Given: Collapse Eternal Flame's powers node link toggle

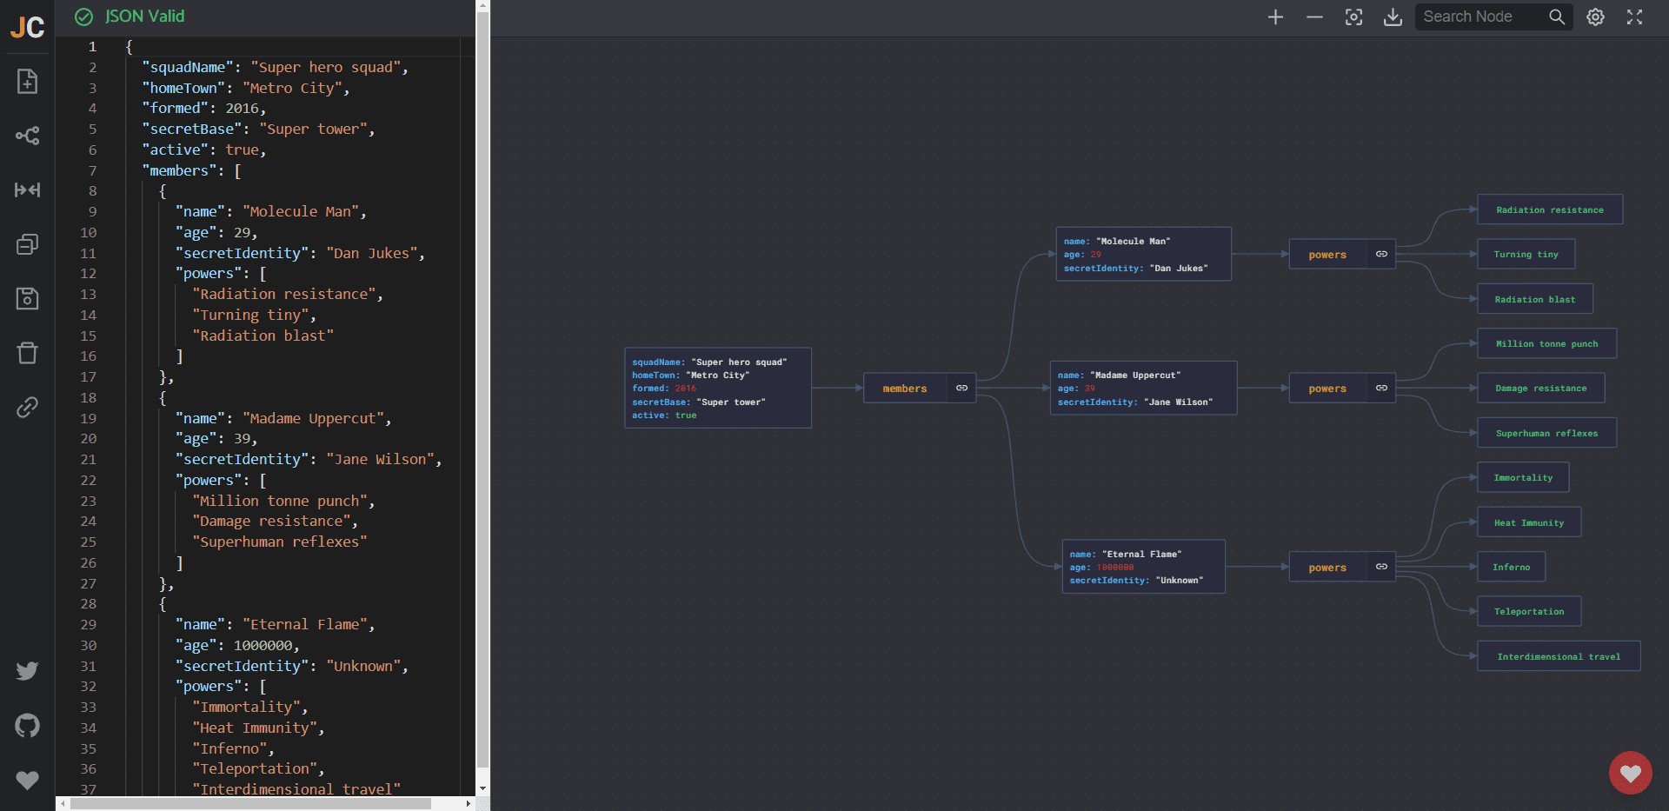Looking at the screenshot, I should pos(1381,567).
